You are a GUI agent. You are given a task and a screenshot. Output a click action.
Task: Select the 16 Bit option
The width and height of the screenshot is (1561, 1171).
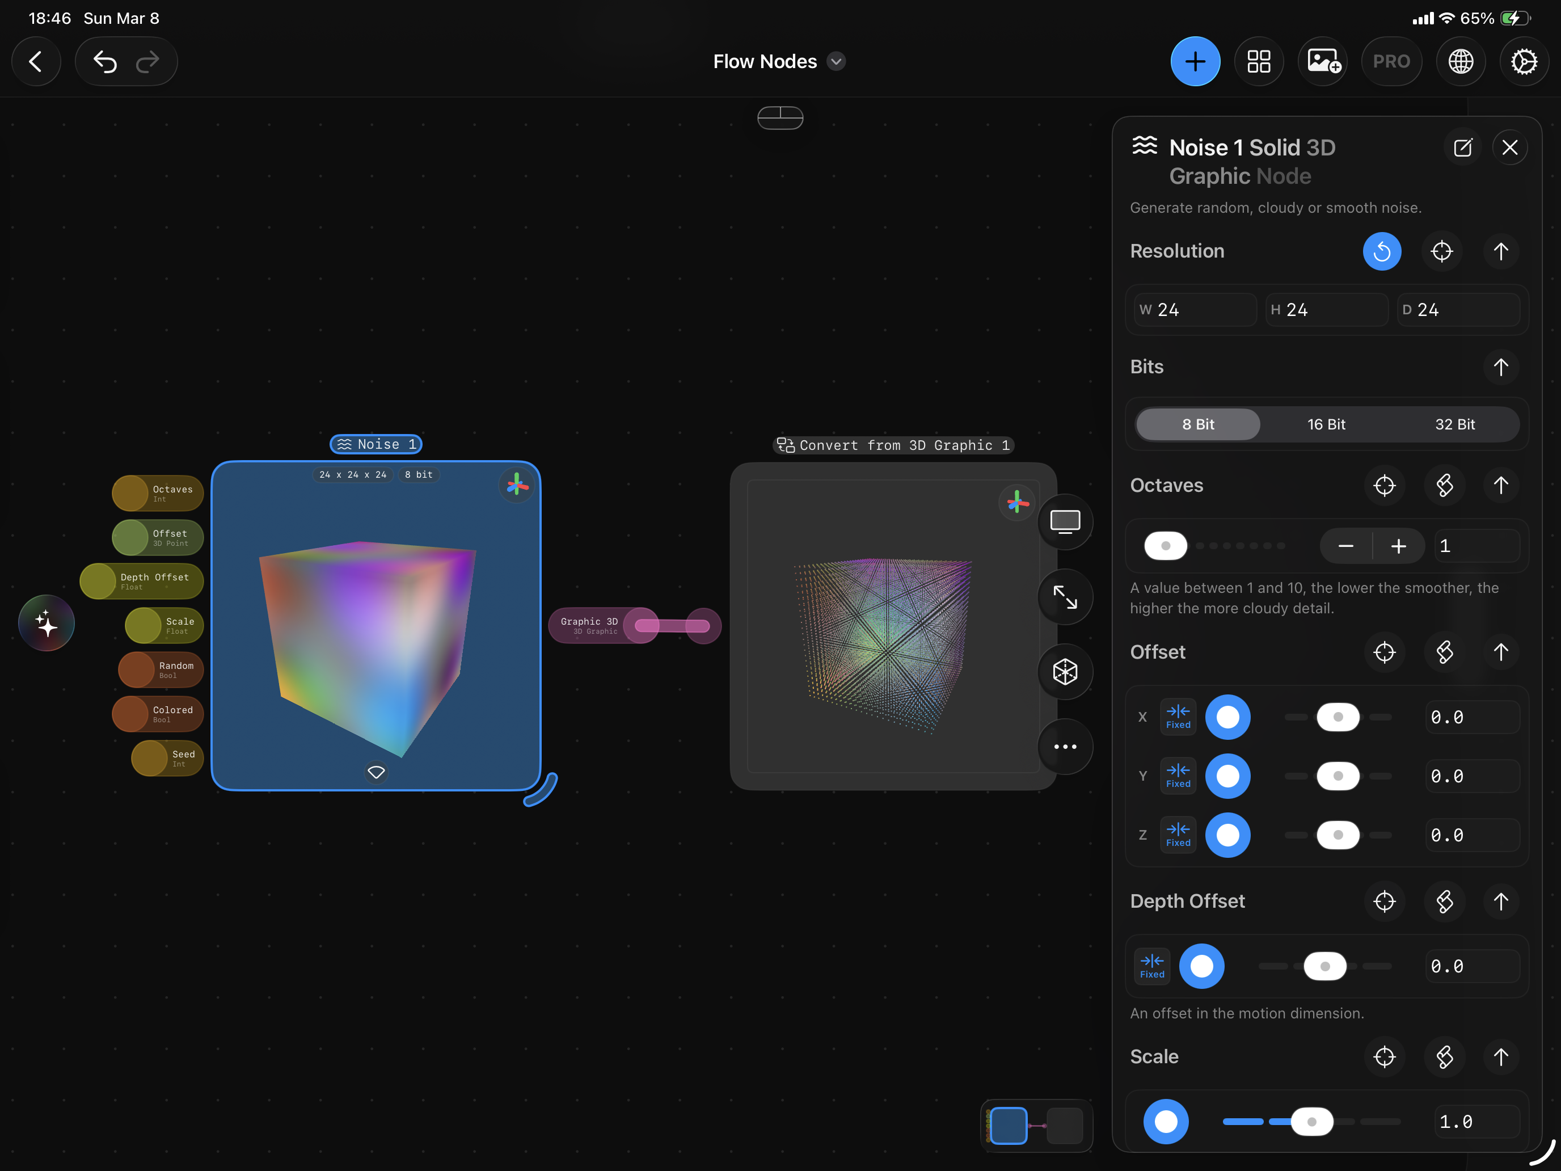pos(1326,424)
